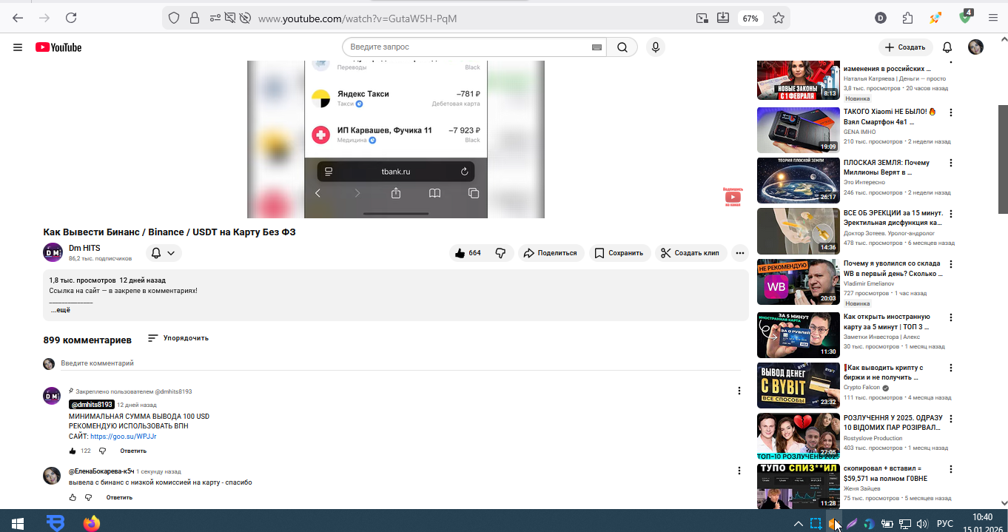
Task: Open the network tray icon
Action: pyautogui.click(x=904, y=524)
